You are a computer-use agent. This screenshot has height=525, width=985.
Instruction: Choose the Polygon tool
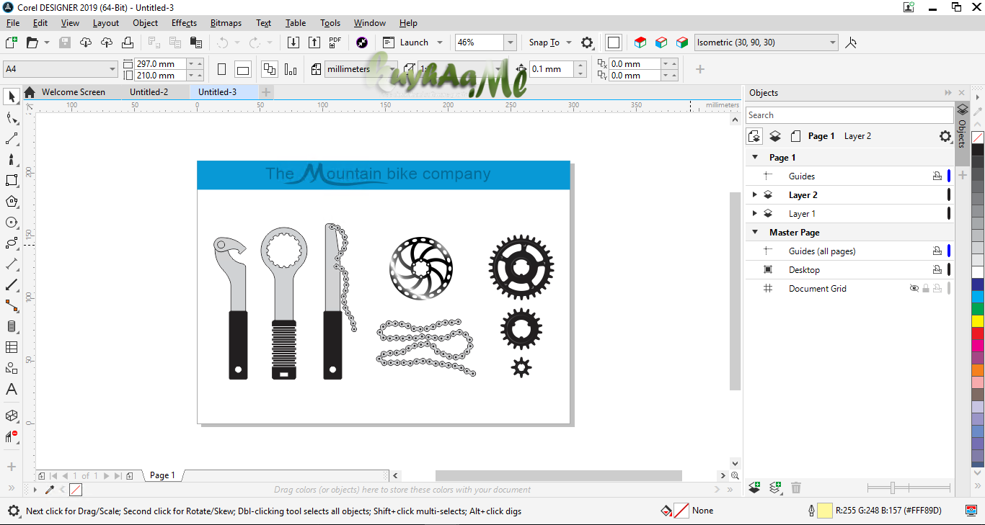[12, 201]
